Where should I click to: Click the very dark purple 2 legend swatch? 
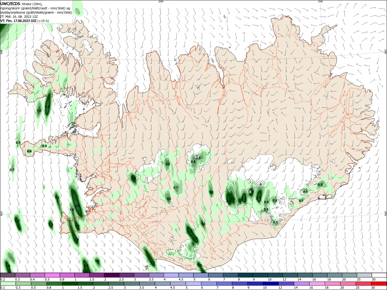point(112,275)
